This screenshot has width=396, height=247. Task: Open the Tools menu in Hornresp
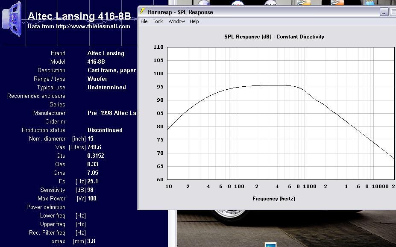click(x=158, y=21)
